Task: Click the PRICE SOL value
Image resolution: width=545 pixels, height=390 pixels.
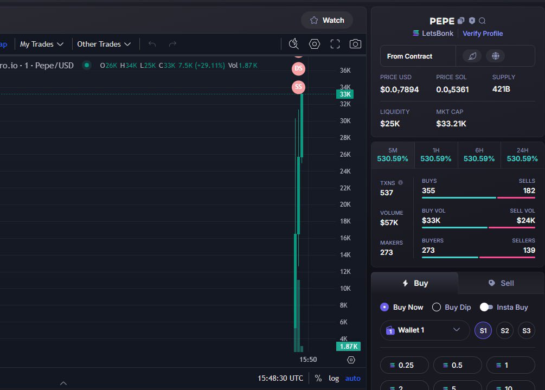Action: 452,89
